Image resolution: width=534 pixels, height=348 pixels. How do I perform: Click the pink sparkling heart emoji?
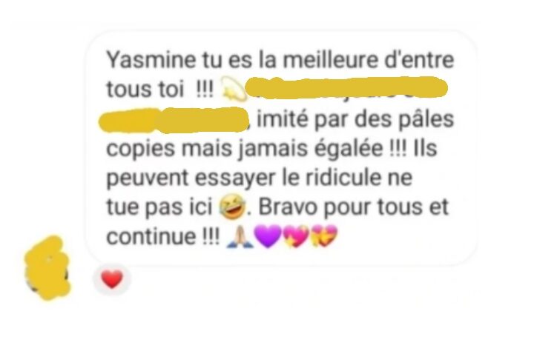296,236
